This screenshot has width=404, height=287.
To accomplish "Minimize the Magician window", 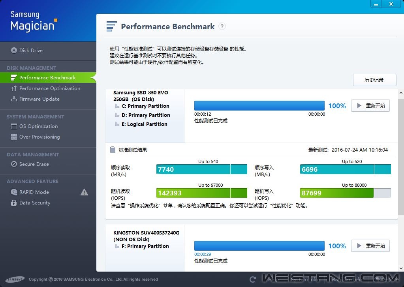I will 376,4.
